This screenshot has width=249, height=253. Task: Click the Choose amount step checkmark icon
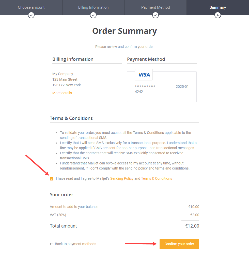(31, 15)
